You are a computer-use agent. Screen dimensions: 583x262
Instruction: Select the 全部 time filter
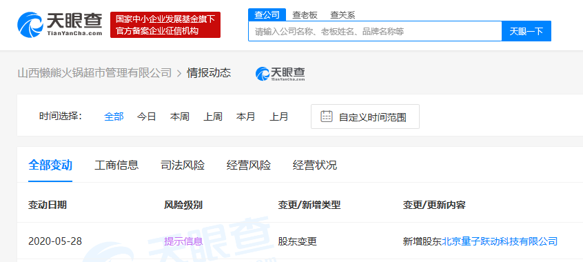pos(114,117)
